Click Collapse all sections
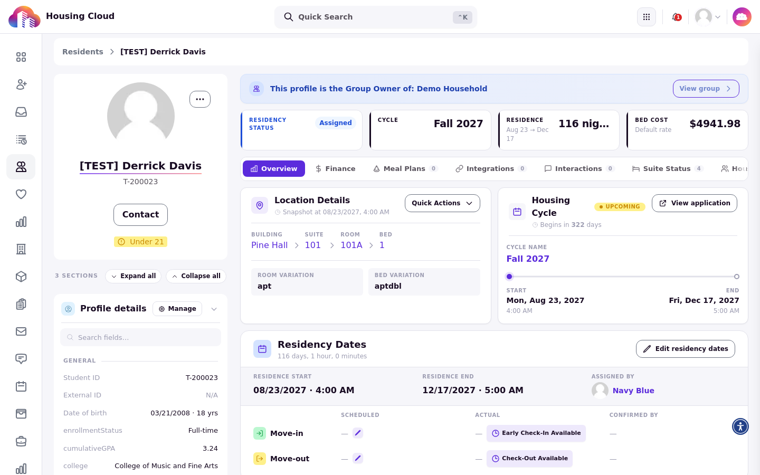The image size is (760, 475). click(196, 276)
